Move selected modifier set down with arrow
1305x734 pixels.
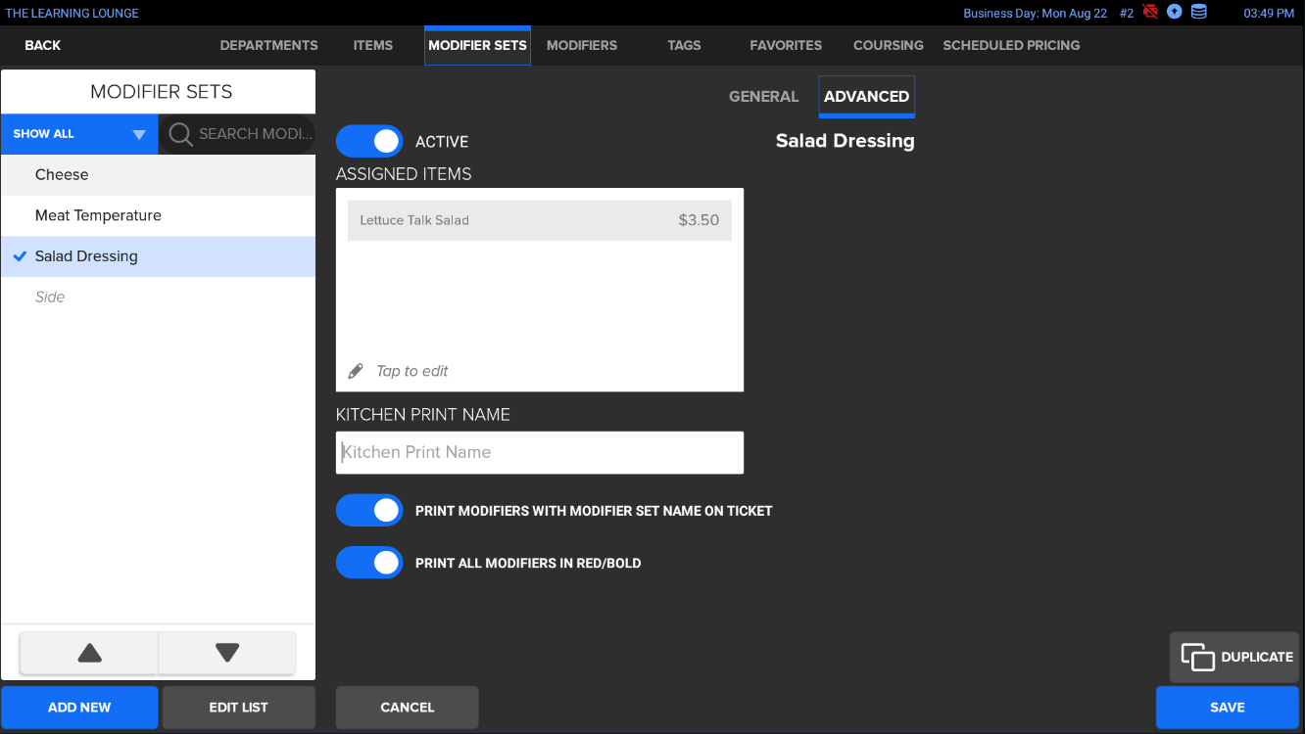tap(227, 653)
